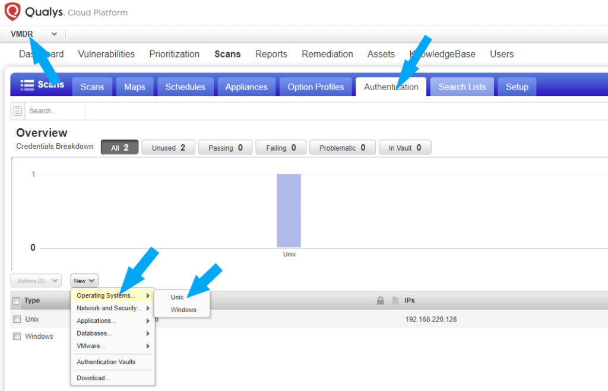Check the Windows record checkbox
The image size is (608, 391).
[x=17, y=336]
